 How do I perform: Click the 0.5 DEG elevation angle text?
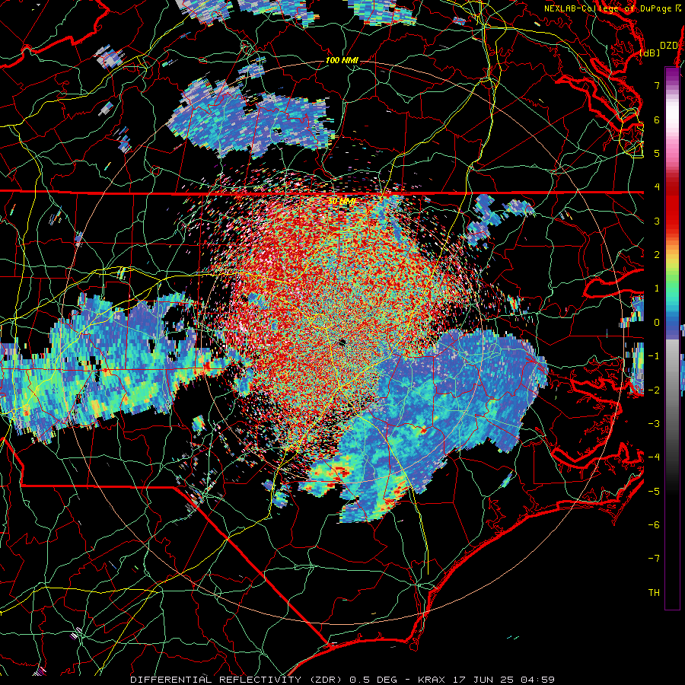374,680
